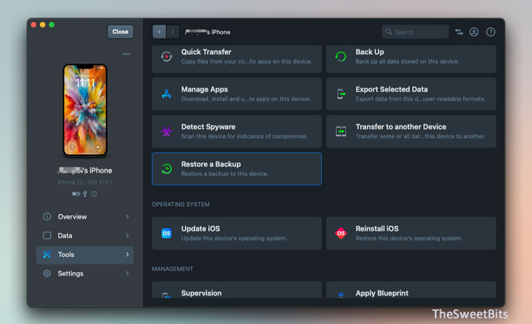Expand the Overview chevron
Screen dimensions: 532x324
127,216
